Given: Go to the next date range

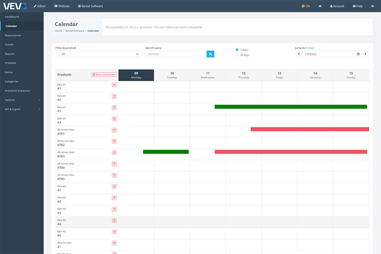Looking at the screenshot, I should tap(365, 54).
